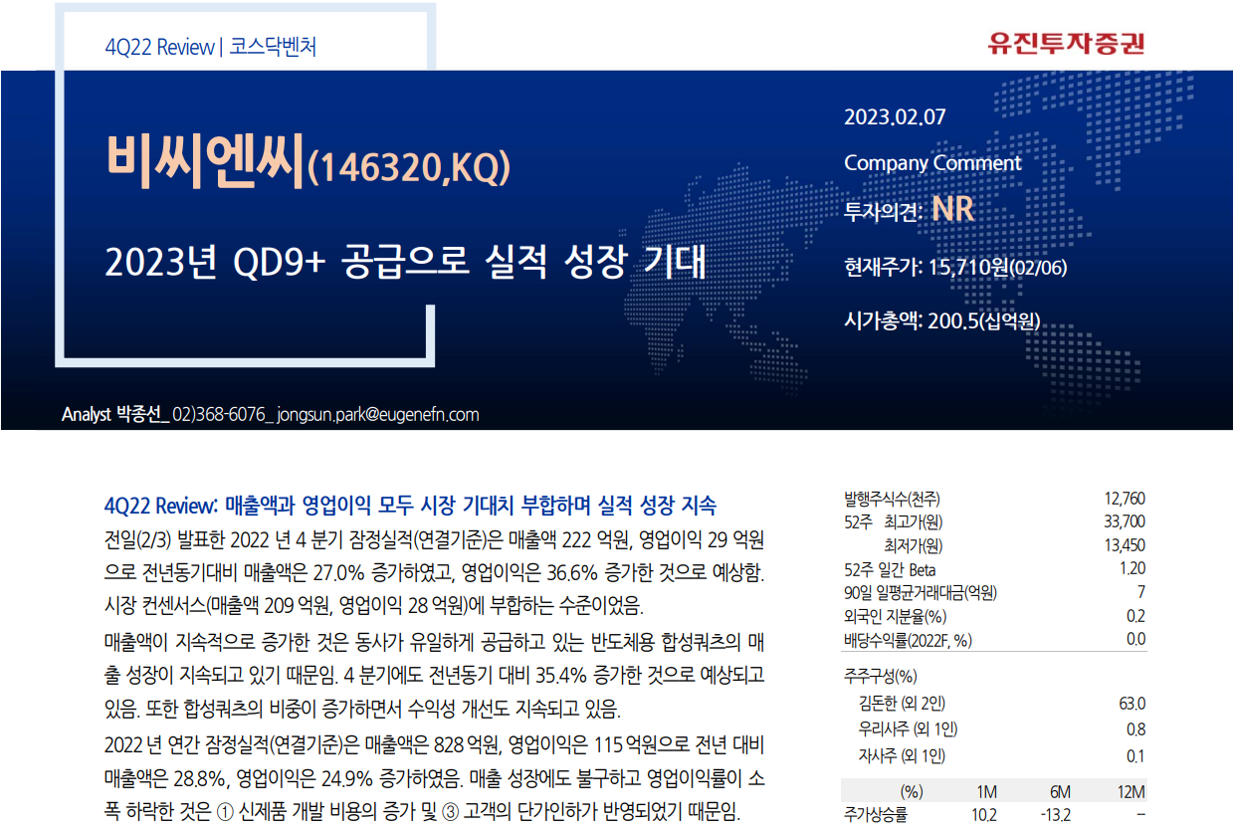Click the 52-week high value 33,700
The image size is (1234, 830).
pyautogui.click(x=1125, y=522)
